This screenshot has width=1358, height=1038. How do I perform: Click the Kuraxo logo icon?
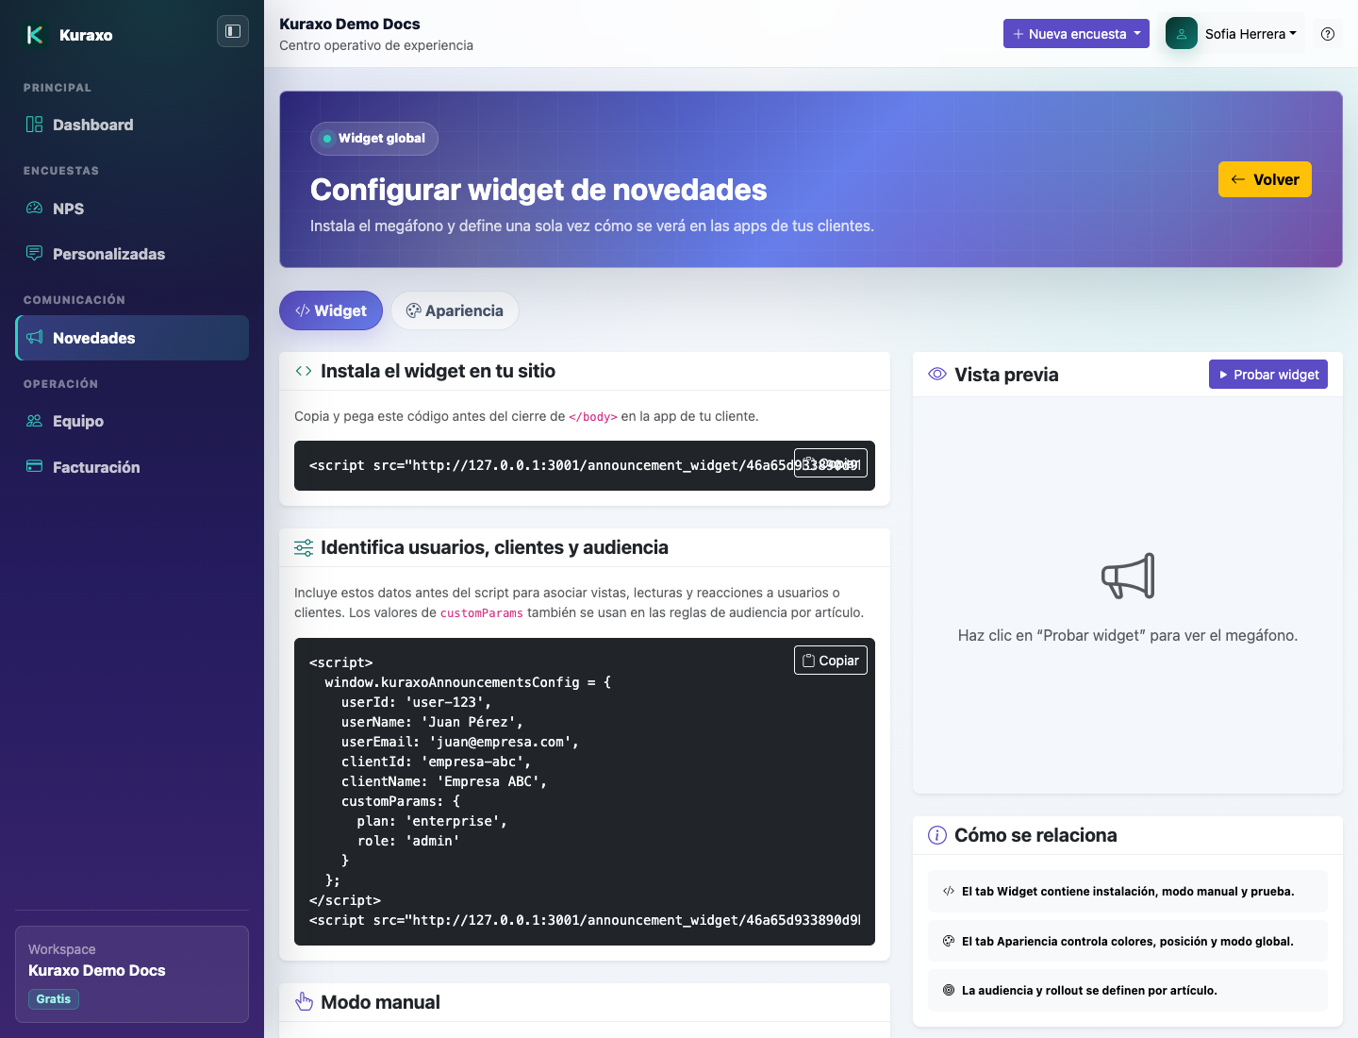tap(35, 35)
